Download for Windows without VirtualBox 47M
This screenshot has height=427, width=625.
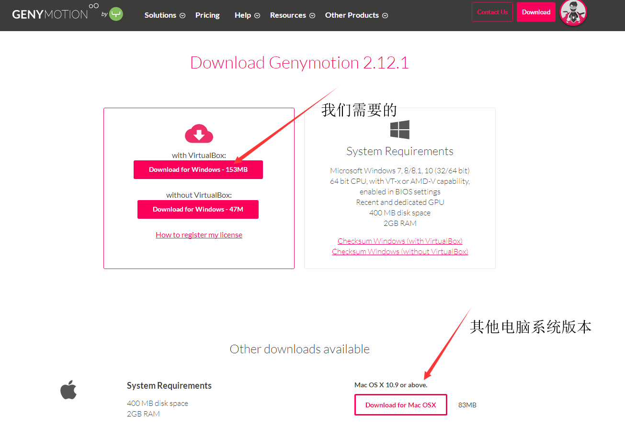(198, 209)
